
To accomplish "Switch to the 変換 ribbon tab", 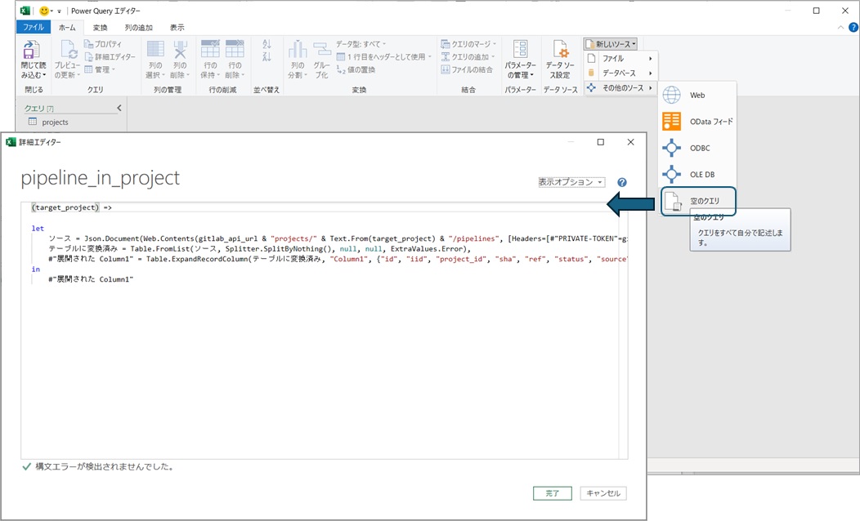I will point(100,27).
